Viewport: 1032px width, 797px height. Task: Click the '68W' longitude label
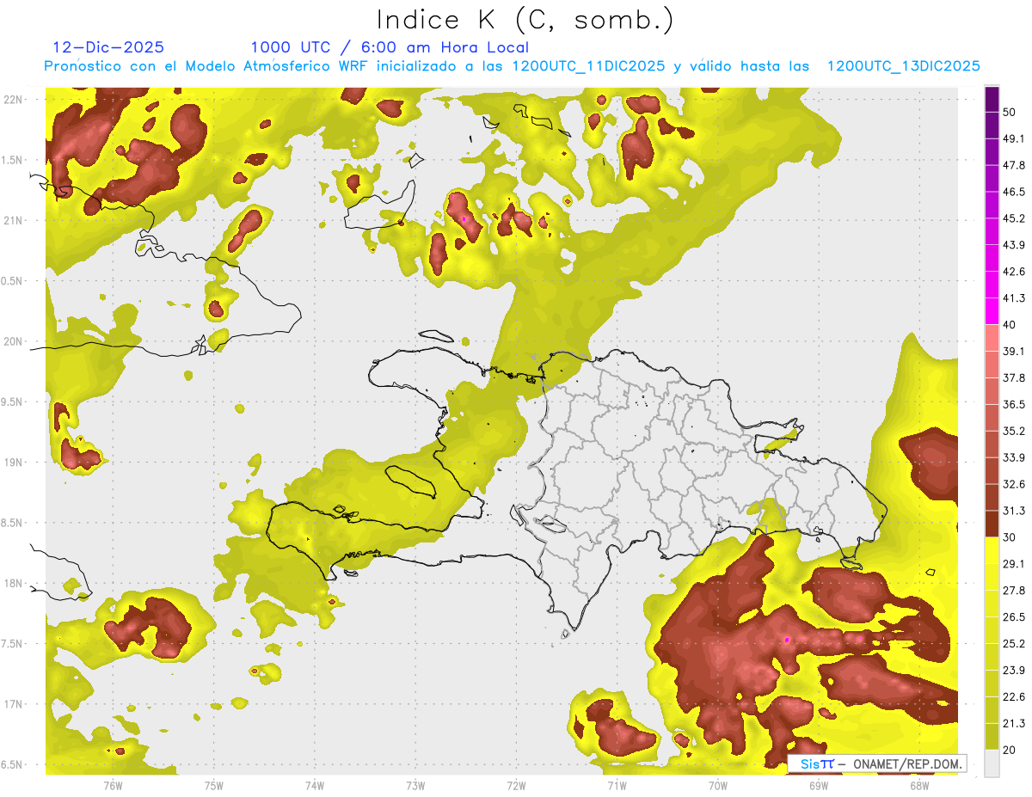point(919,786)
